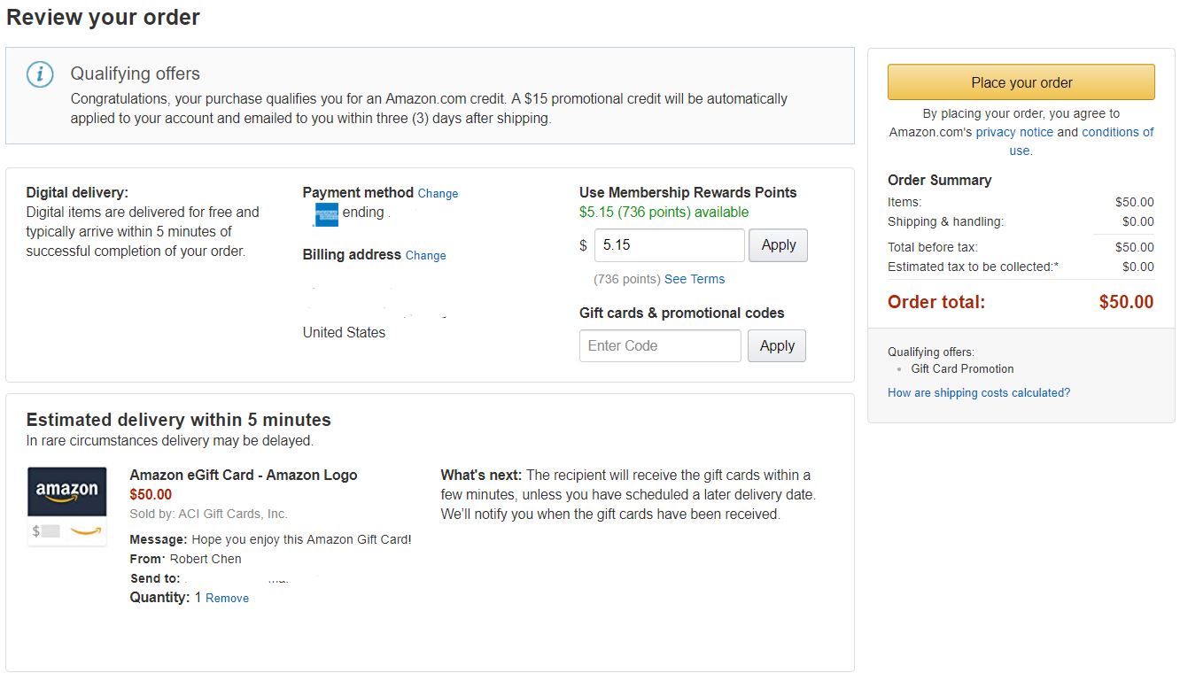The image size is (1180, 681).
Task: Open the See Terms link
Action: click(695, 279)
